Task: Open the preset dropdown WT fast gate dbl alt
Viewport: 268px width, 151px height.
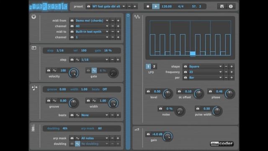Action: [x=109, y=7]
